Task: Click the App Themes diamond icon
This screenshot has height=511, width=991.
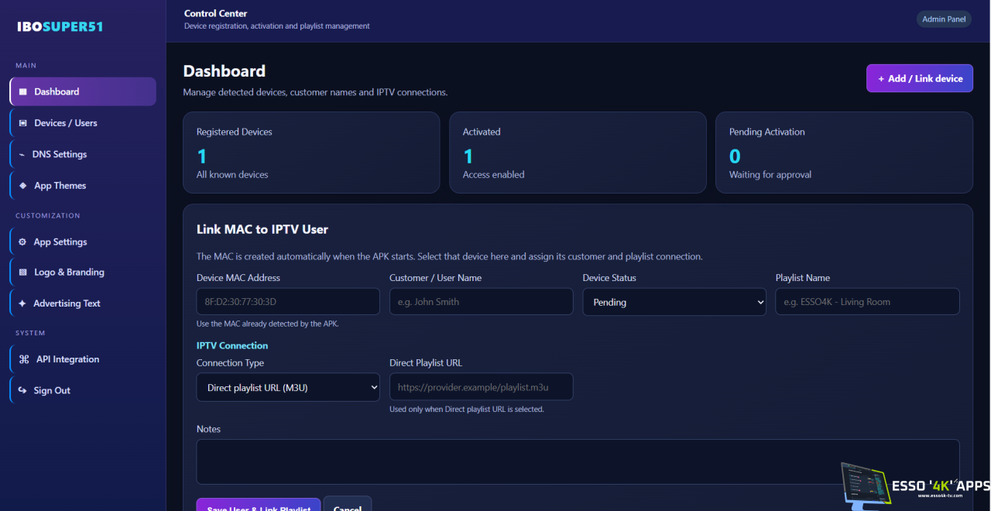Action: click(x=22, y=186)
